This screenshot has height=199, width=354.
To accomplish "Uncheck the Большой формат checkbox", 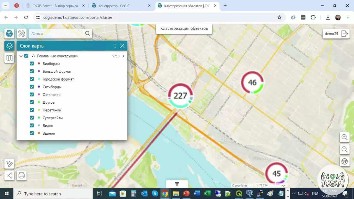I will click(32, 71).
